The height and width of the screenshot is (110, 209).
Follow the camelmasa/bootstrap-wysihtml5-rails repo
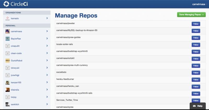point(196,94)
